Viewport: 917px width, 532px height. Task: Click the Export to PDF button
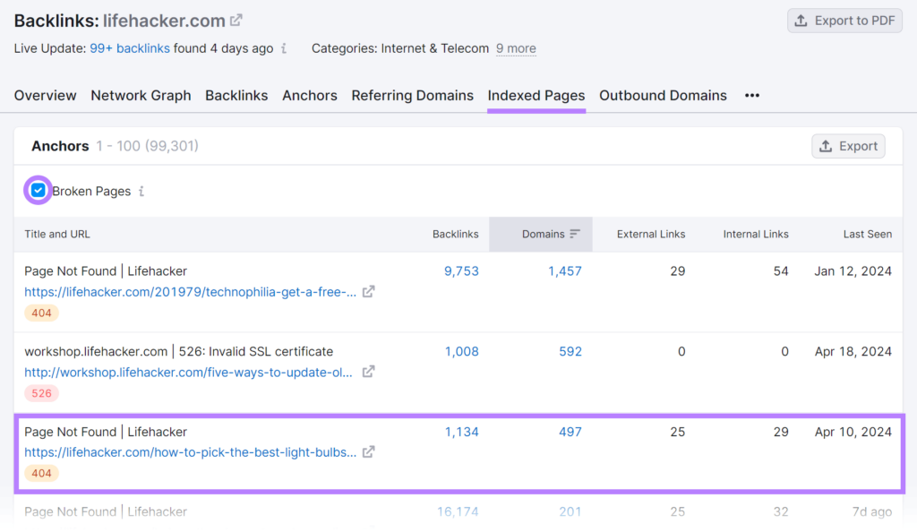click(x=844, y=21)
